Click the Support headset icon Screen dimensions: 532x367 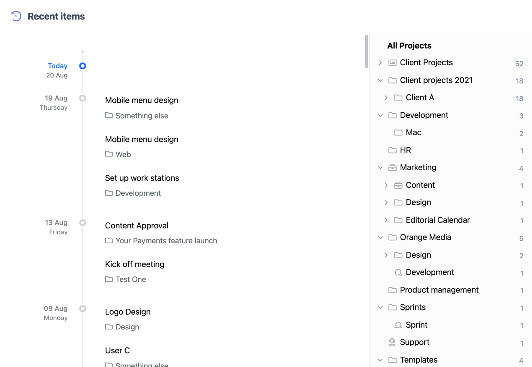[392, 342]
